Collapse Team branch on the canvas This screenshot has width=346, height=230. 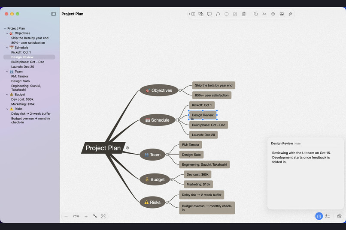coord(167,155)
